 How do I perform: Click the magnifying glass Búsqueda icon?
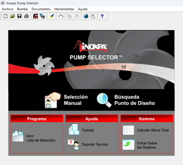[104, 100]
